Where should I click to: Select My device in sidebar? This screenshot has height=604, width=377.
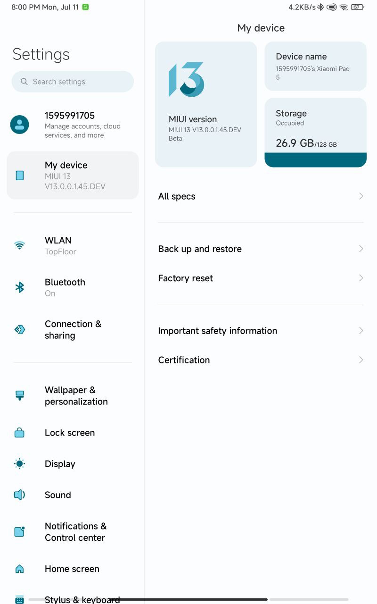[73, 176]
